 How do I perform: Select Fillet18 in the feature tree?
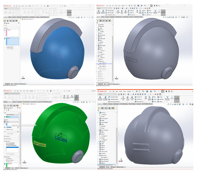(x=103, y=163)
